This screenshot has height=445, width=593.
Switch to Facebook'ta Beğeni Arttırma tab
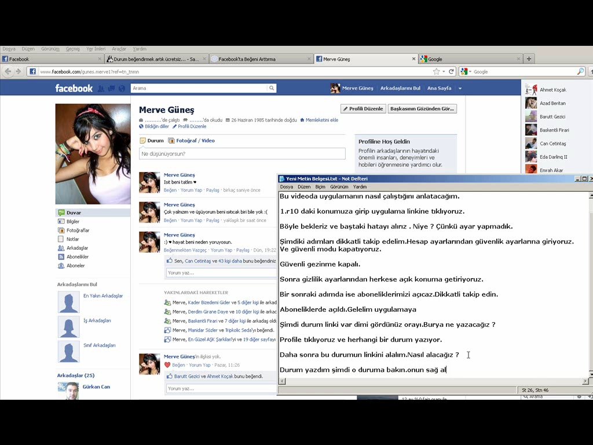tap(261, 59)
